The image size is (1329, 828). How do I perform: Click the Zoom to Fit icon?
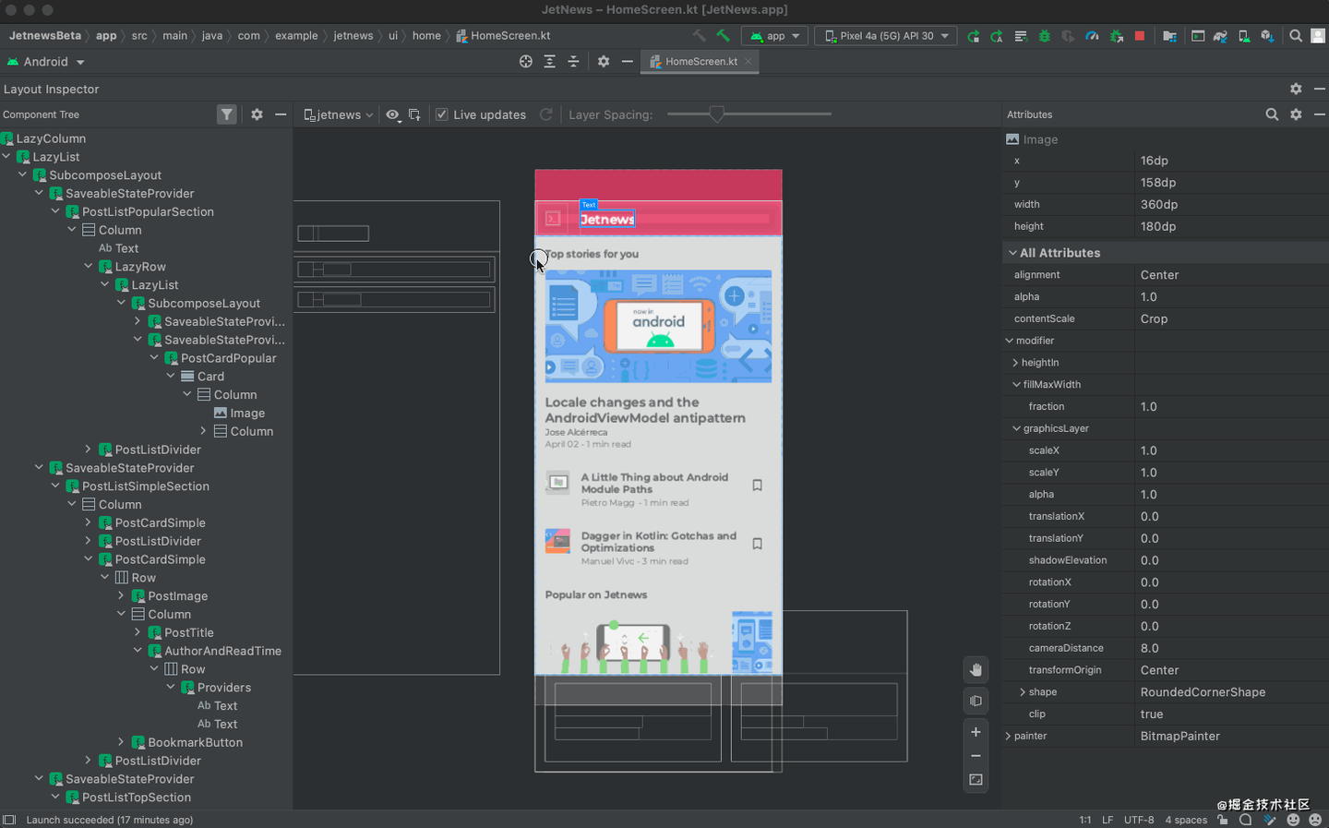coord(976,780)
